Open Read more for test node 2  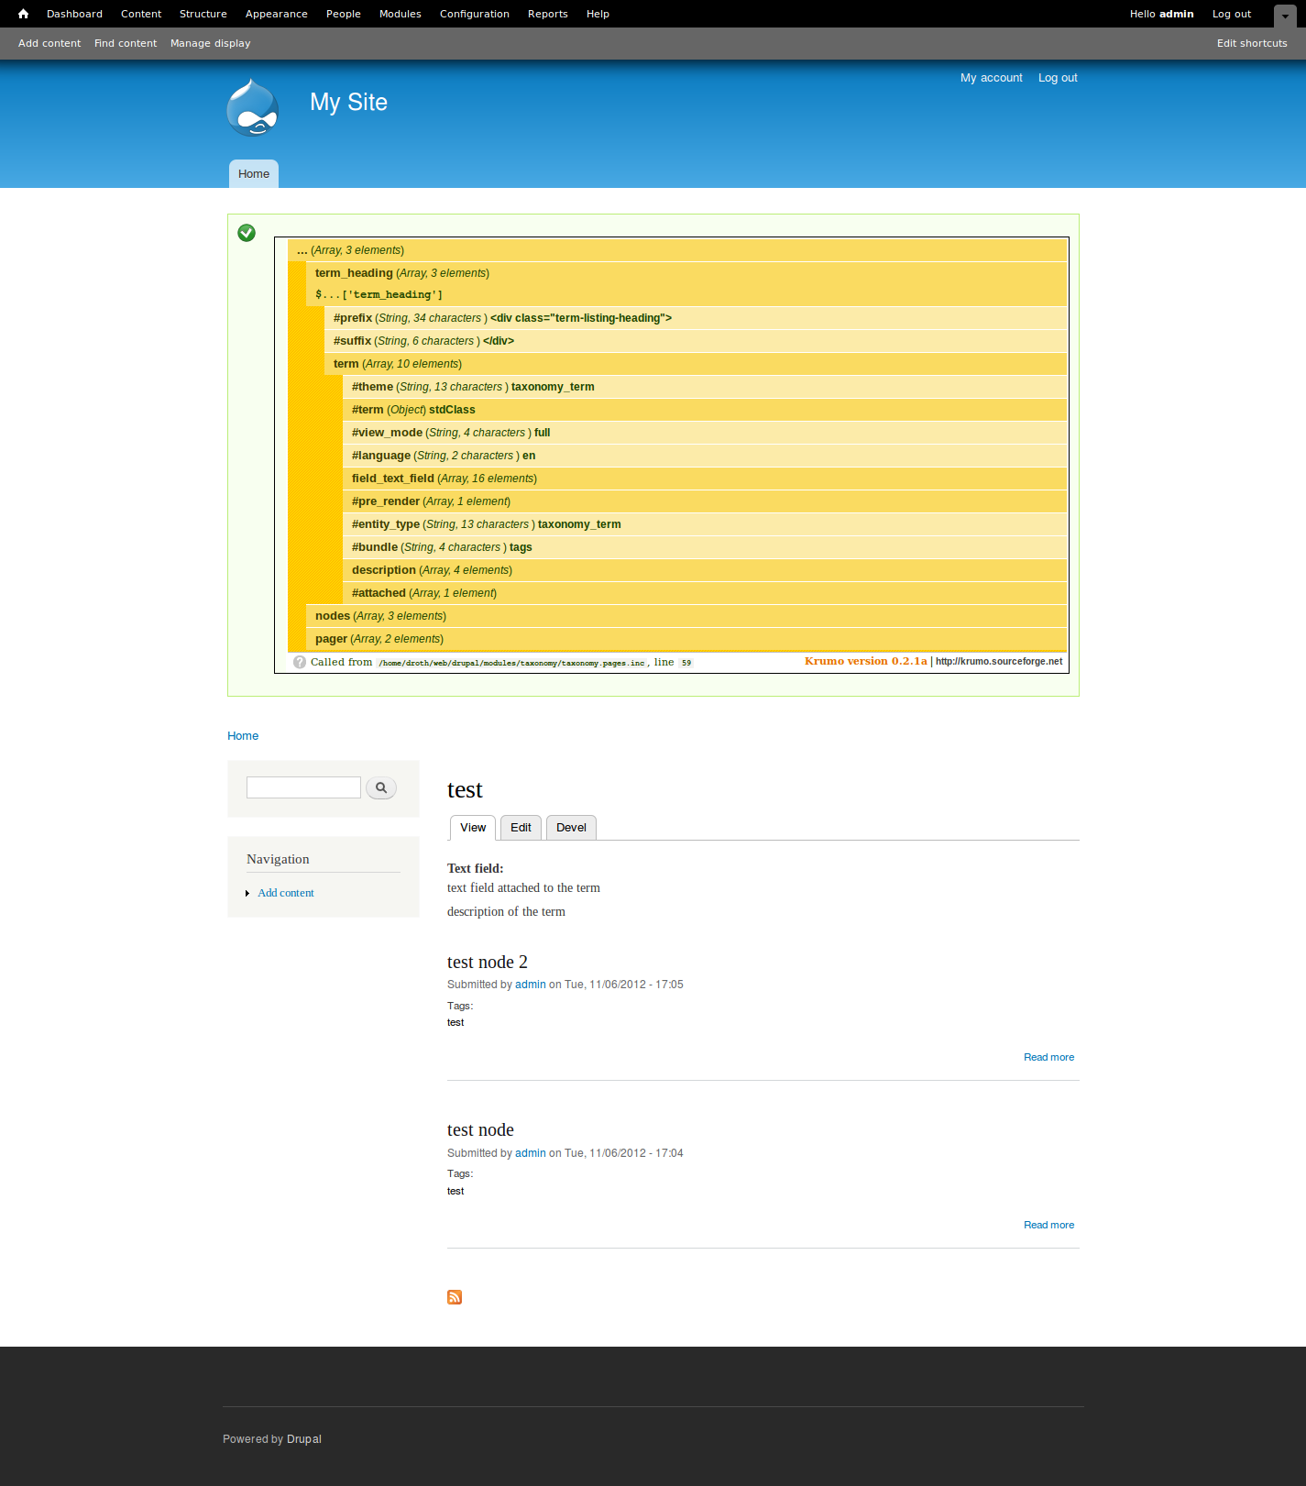[1048, 1057]
